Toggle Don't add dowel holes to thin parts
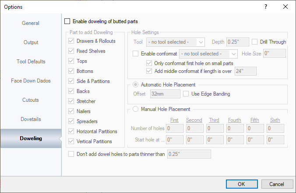 pyautogui.click(x=72, y=154)
